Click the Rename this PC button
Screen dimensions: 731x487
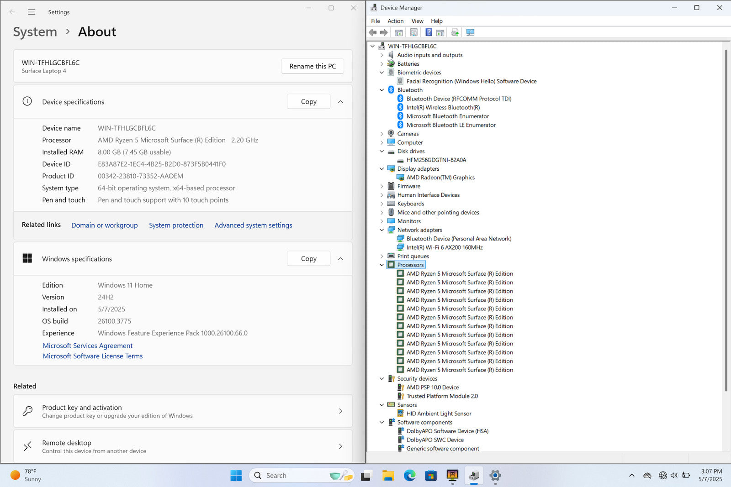(313, 66)
